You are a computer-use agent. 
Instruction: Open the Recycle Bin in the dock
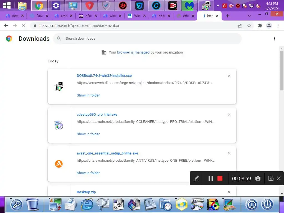tap(32, 204)
